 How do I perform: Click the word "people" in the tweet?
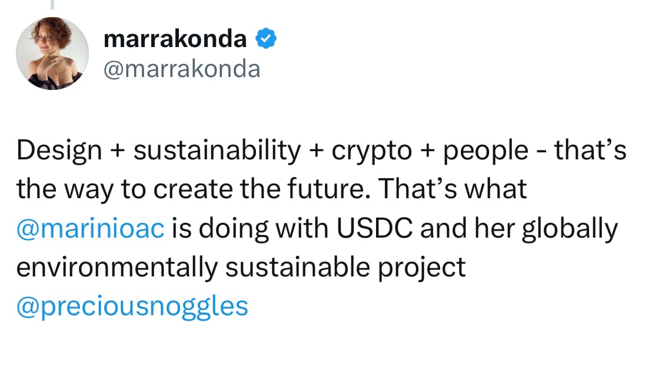(485, 151)
